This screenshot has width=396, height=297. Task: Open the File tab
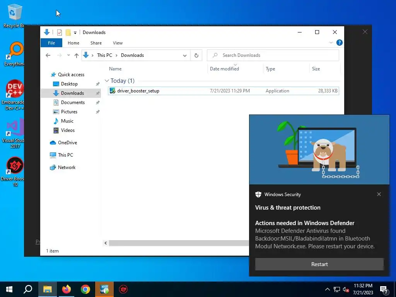click(x=51, y=43)
